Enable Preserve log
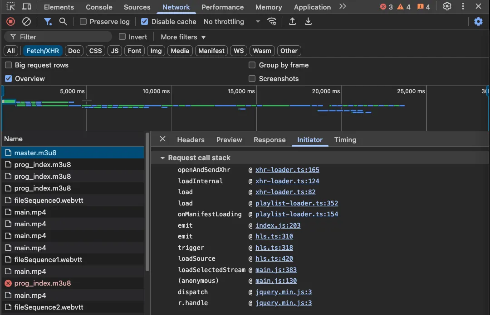The height and width of the screenshot is (315, 490). pos(83,21)
